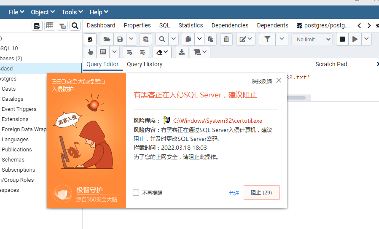Select the Event Triggers tree node

[19, 109]
